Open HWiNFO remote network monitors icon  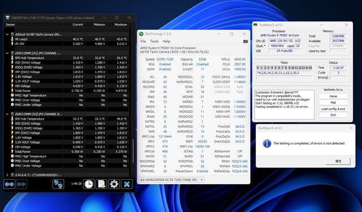(x=58, y=184)
